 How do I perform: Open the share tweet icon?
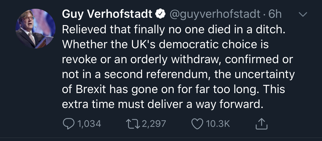261,124
